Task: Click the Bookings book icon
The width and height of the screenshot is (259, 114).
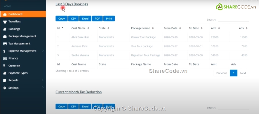Action: pyautogui.click(x=5, y=29)
